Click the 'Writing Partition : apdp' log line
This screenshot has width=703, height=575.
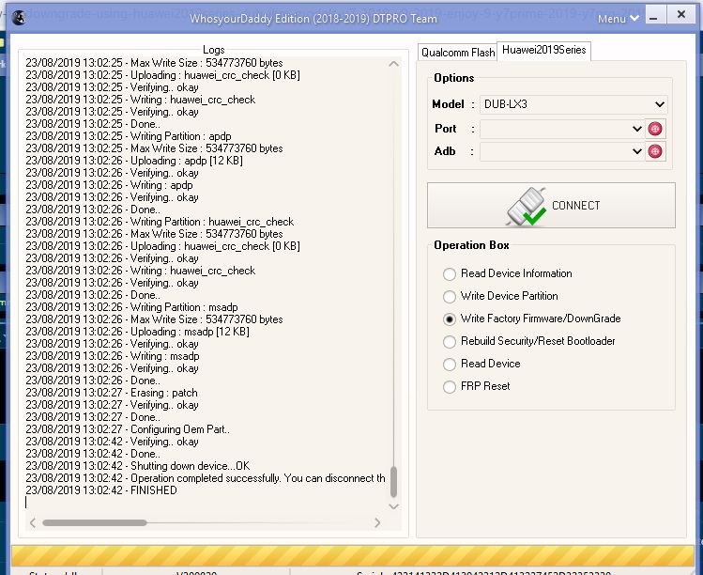click(x=129, y=136)
